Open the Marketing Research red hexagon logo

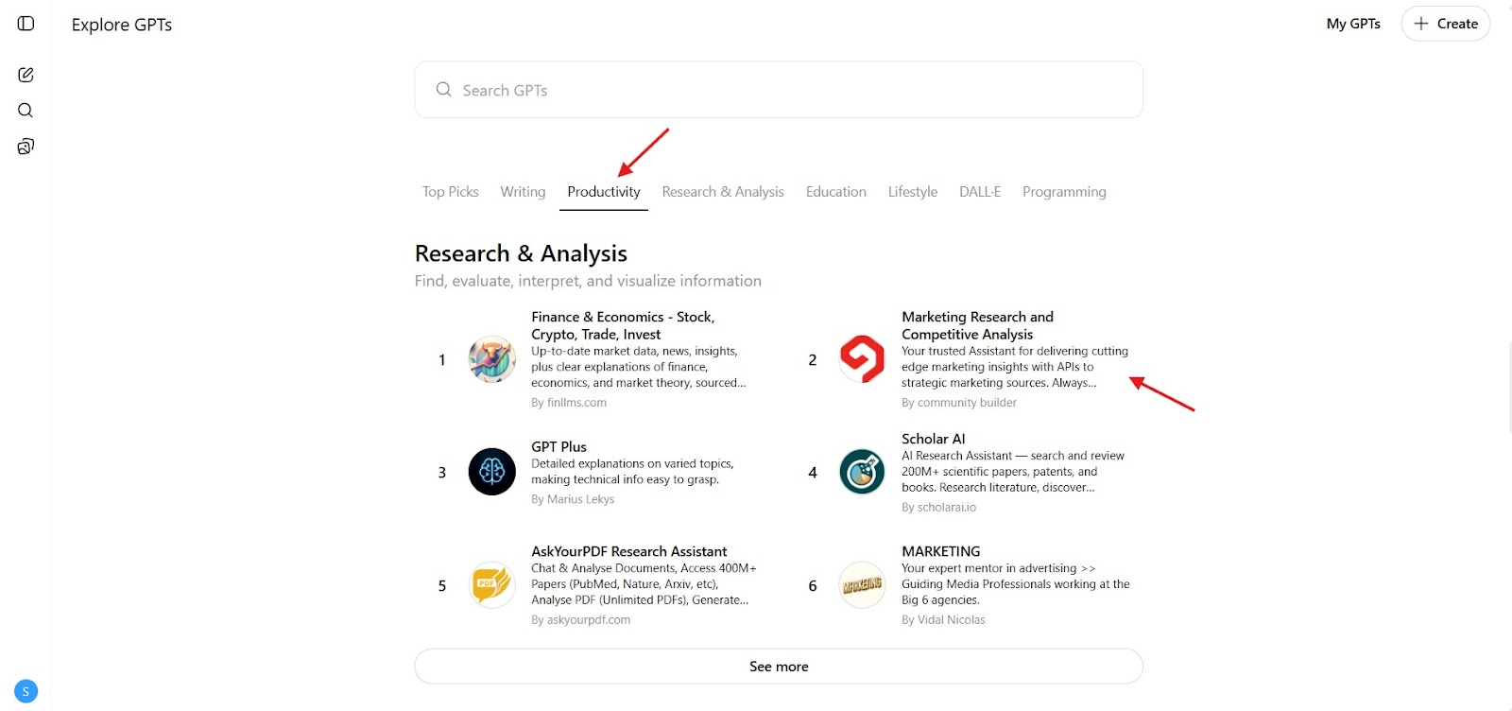[x=862, y=359]
